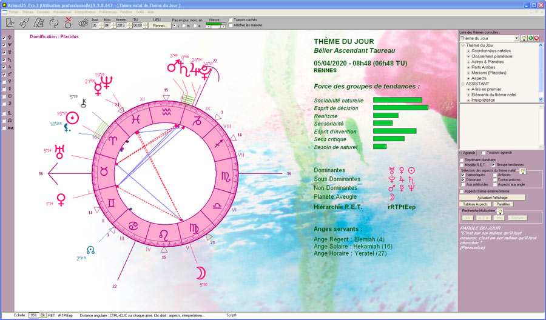Viewport: 546px width, 320px height.
Task: Click the lightbulb icon next to theme dropdown
Action: point(523,38)
